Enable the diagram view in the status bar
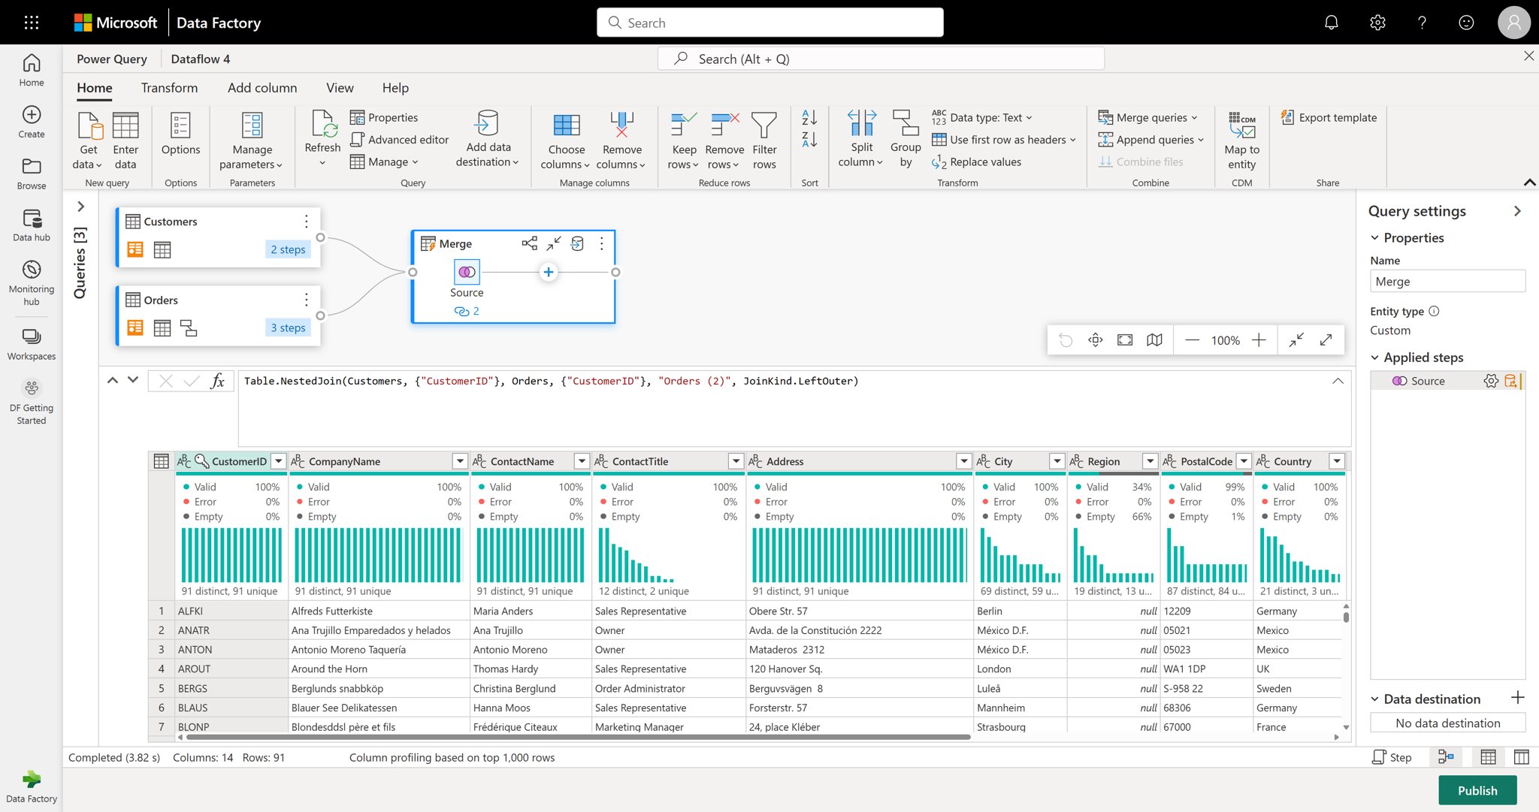The width and height of the screenshot is (1539, 812). (1447, 757)
